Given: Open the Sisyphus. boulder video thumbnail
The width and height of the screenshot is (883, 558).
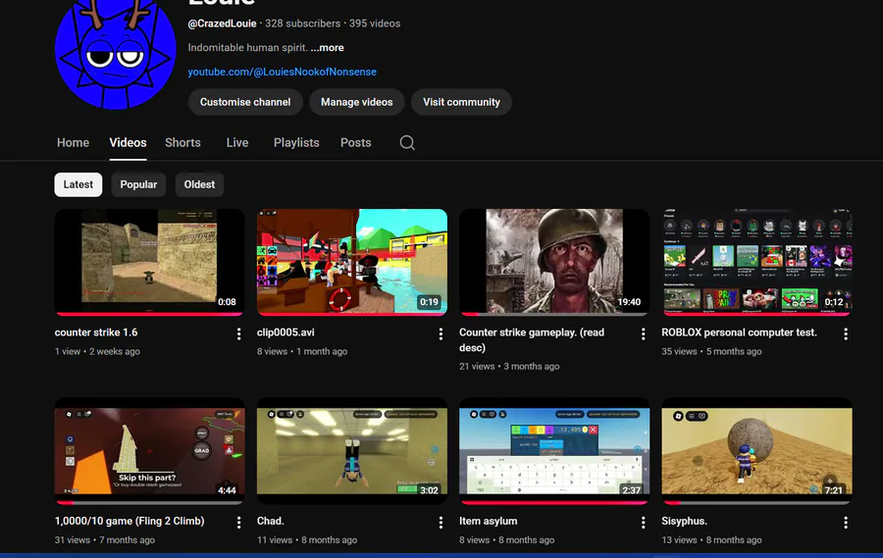Looking at the screenshot, I should [x=756, y=451].
